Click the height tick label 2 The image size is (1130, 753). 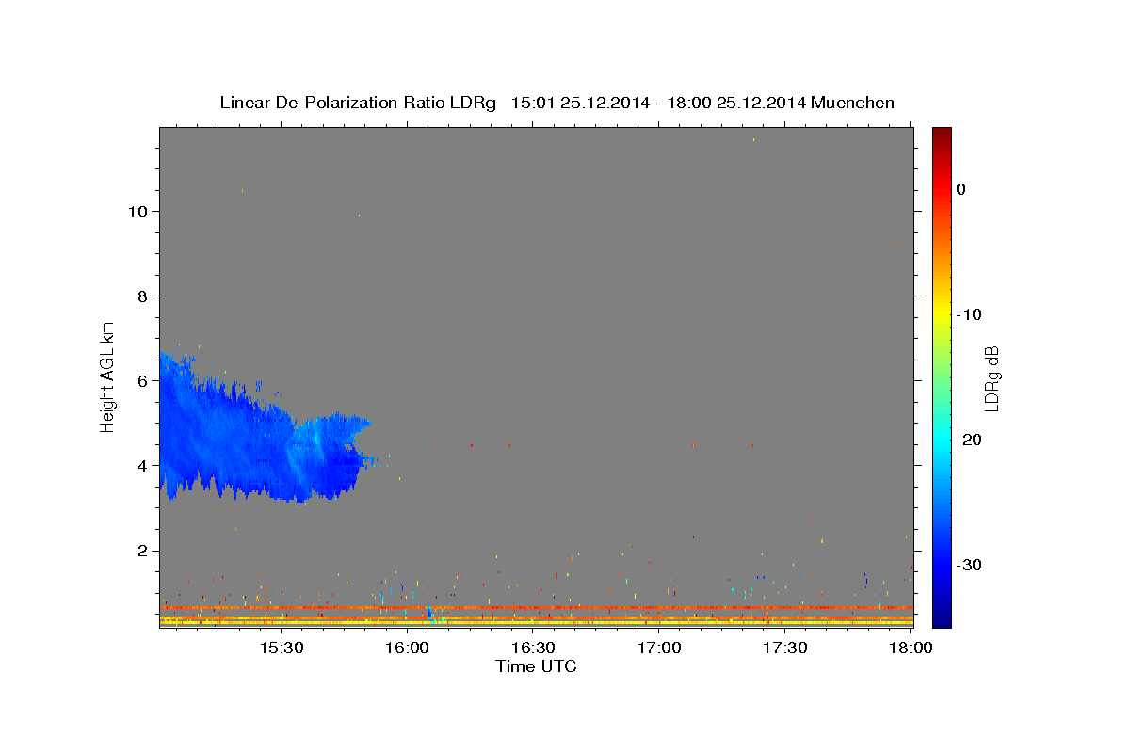[x=142, y=550]
